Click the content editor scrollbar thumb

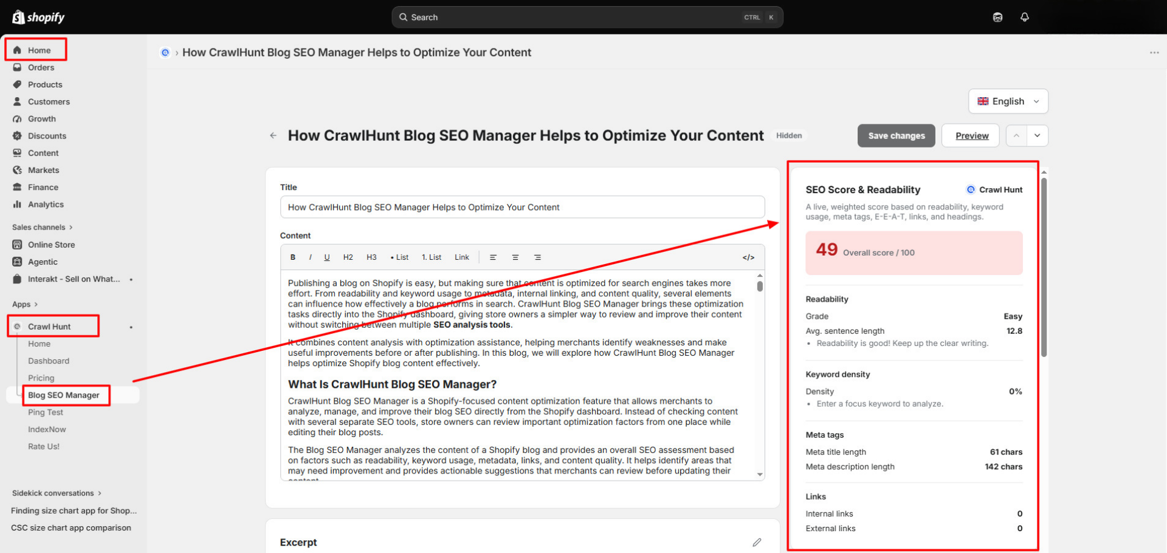pyautogui.click(x=760, y=286)
